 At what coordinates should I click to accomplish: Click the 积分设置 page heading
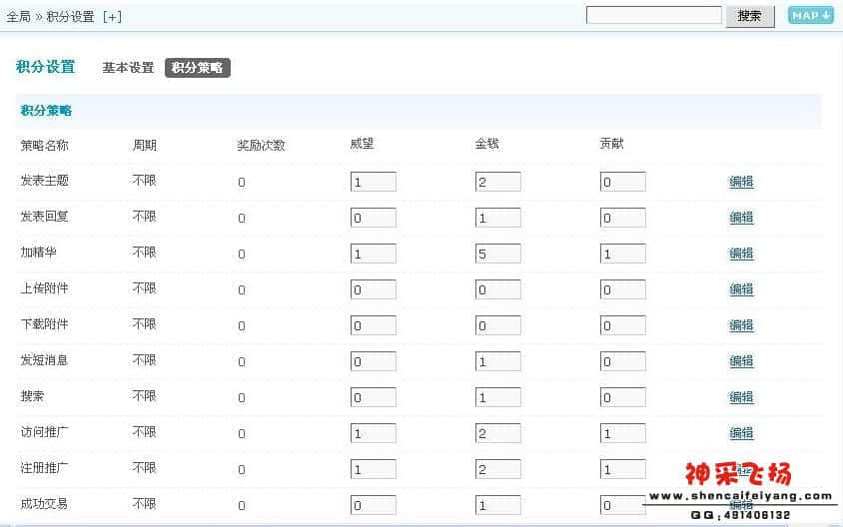(46, 67)
